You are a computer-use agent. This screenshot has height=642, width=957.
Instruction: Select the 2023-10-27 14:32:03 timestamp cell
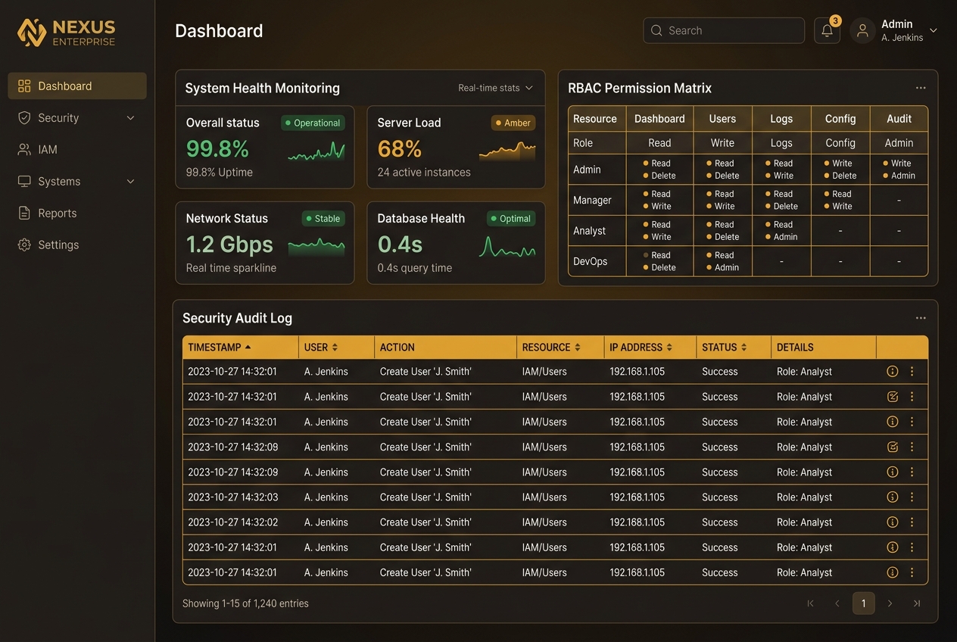tap(232, 497)
